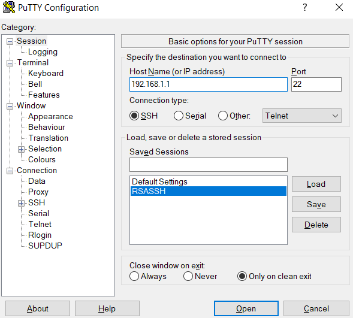This screenshot has height=318, width=353.
Task: Click the PuTTY icon in title bar
Action: 8,7
